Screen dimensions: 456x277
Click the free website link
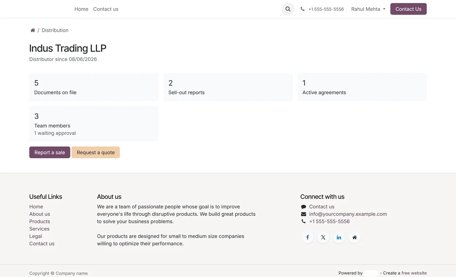click(x=414, y=273)
